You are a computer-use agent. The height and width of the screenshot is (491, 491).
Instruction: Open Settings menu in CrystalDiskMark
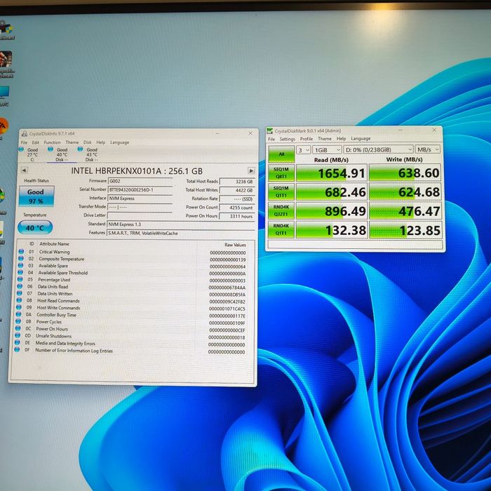[287, 139]
